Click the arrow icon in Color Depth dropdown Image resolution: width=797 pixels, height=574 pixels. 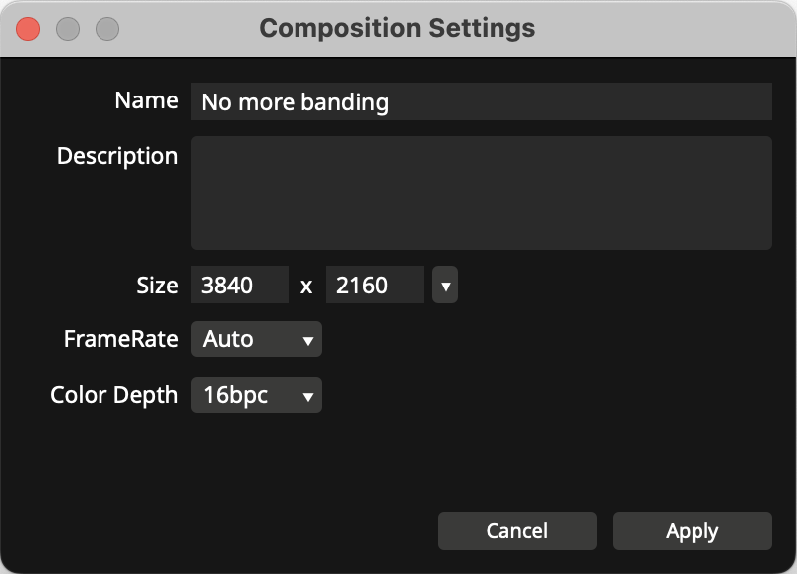click(x=307, y=396)
